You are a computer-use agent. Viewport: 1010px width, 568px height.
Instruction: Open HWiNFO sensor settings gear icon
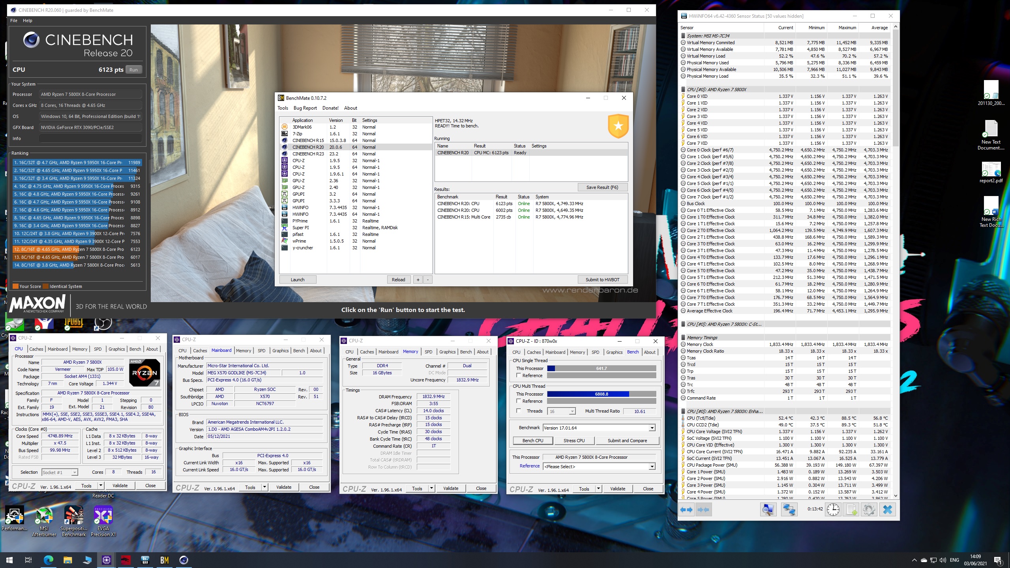pos(869,510)
